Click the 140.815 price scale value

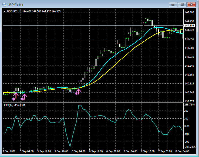coord(189,83)
